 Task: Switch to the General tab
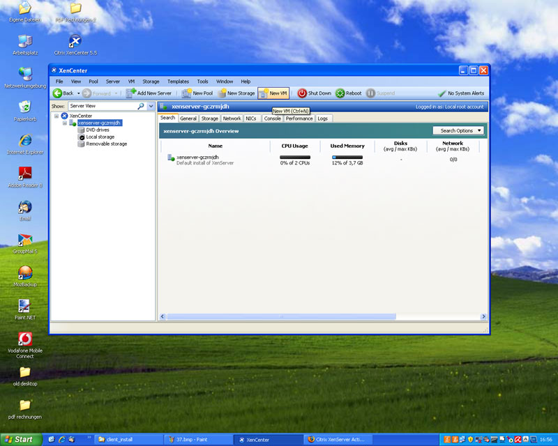[x=188, y=118]
